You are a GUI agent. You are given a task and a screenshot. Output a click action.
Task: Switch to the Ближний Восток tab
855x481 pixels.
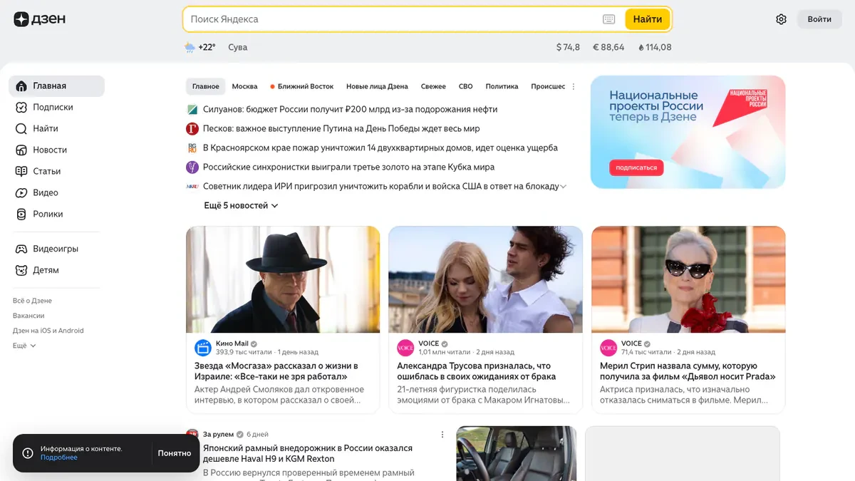pos(301,86)
